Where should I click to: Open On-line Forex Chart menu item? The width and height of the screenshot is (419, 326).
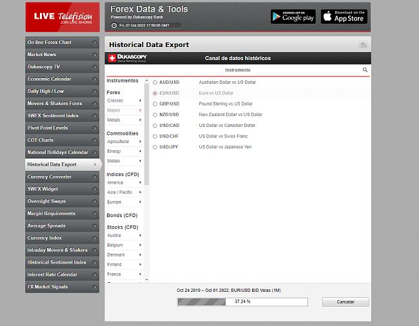pyautogui.click(x=63, y=43)
